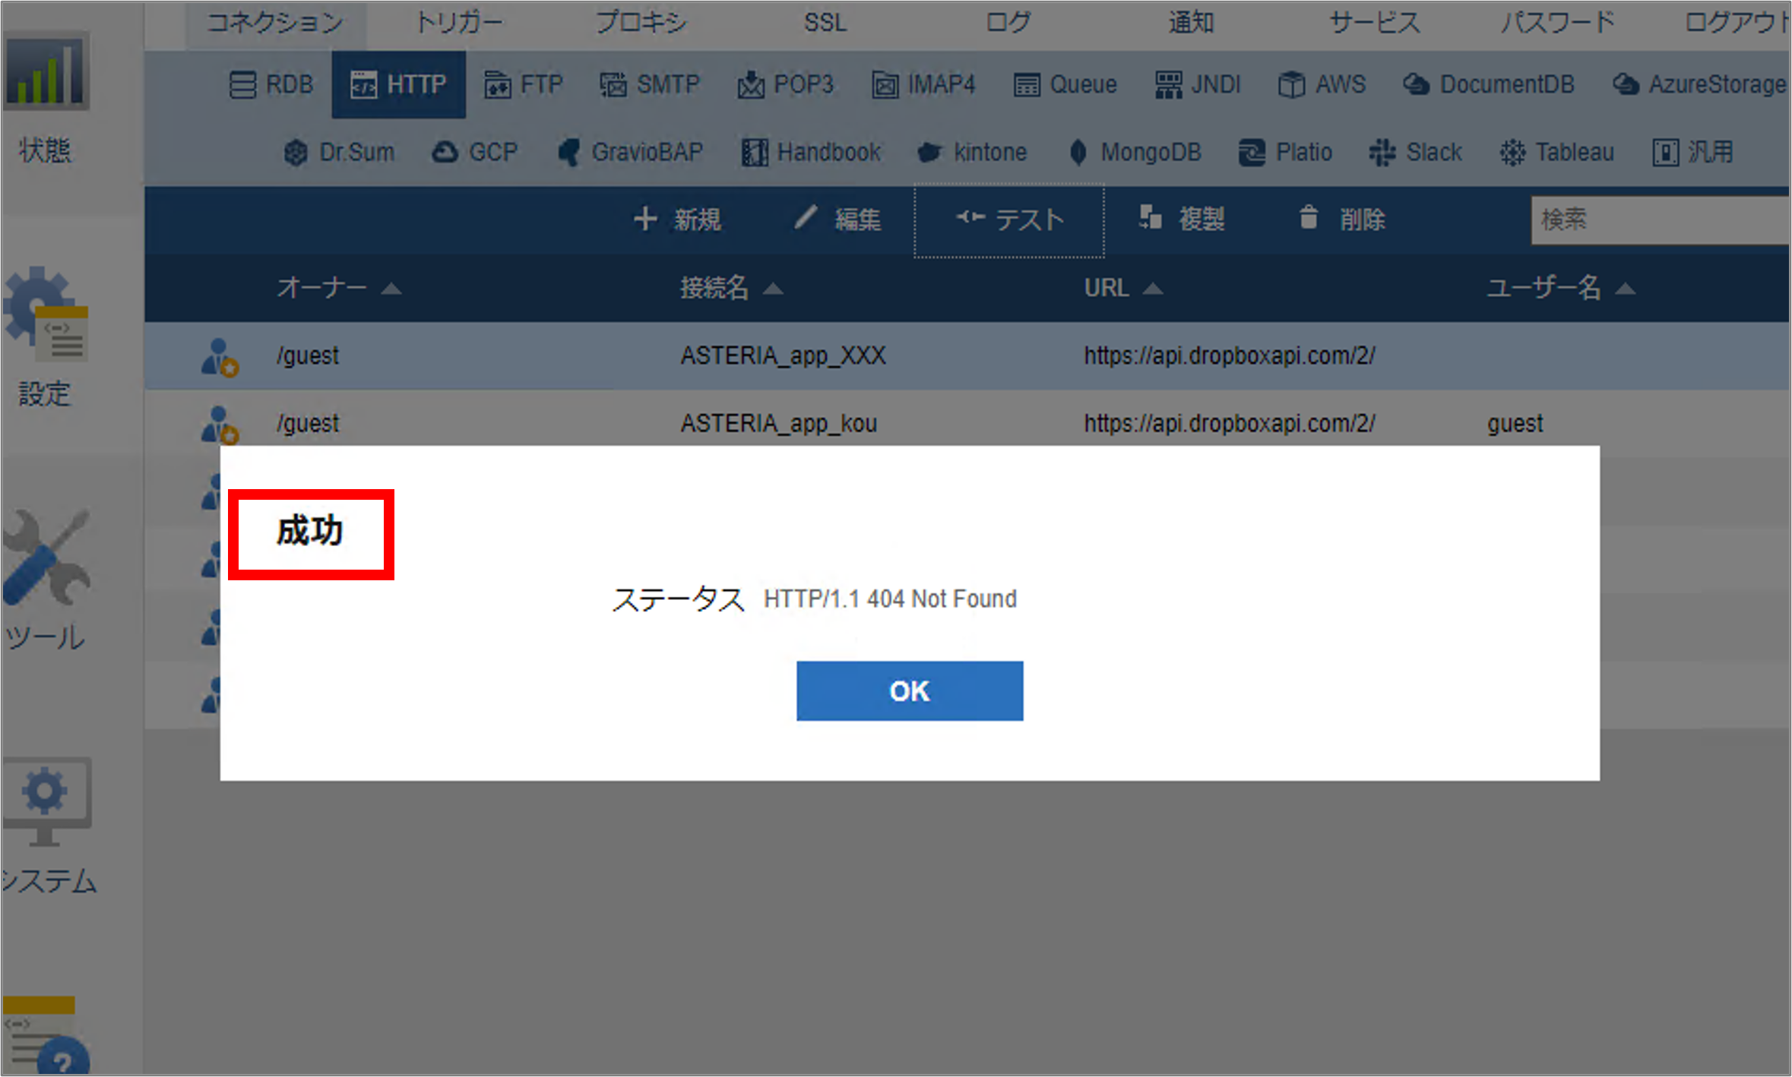Switch to the パスワード tab
Screen dimensions: 1792x1077
pyautogui.click(x=1556, y=23)
